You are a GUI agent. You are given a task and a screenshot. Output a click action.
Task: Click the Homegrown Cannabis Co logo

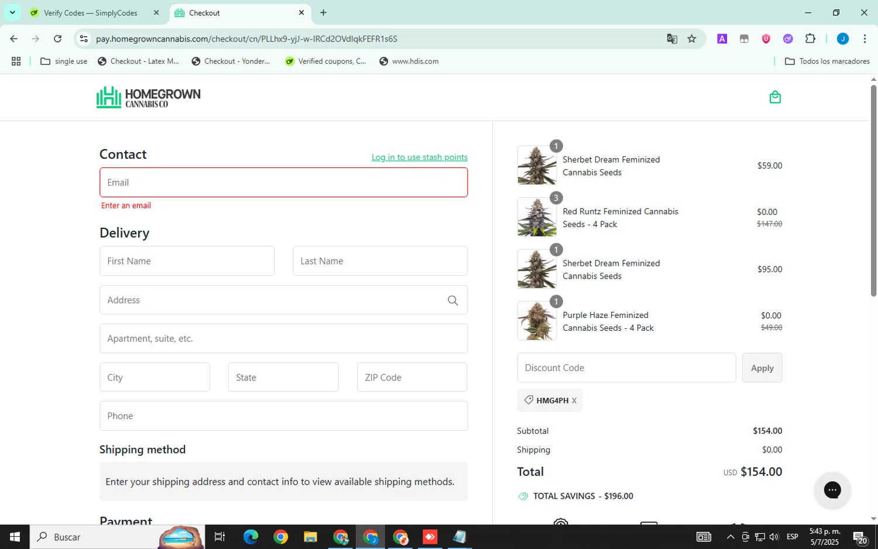point(148,97)
